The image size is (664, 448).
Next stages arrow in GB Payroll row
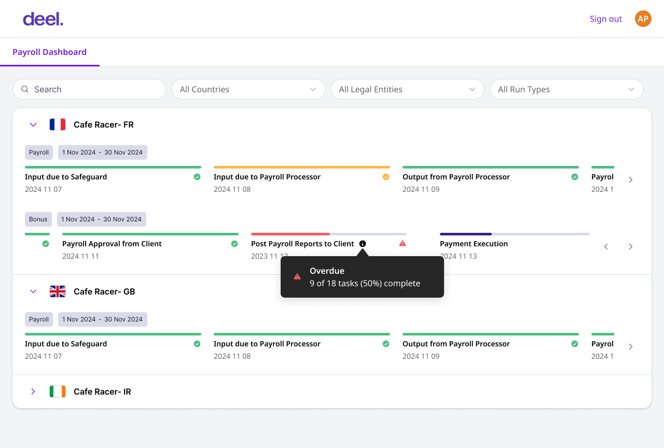tap(631, 346)
